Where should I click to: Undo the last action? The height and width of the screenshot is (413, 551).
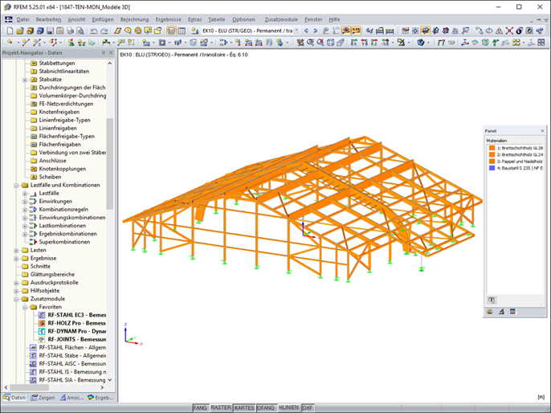[x=93, y=31]
